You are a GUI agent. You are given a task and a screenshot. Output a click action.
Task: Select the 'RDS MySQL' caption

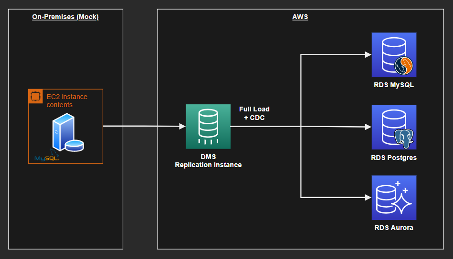pos(394,85)
